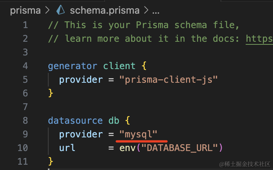The width and height of the screenshot is (273, 170).
Task: Open the https docs link on line 2
Action: tap(259, 39)
